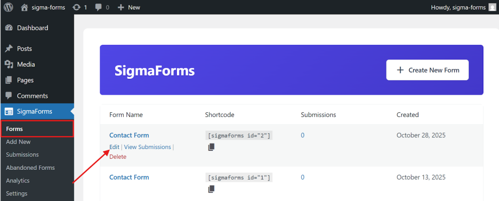Open the updates indicator showing 1
Viewport: 499px width, 201px height.
pos(80,7)
